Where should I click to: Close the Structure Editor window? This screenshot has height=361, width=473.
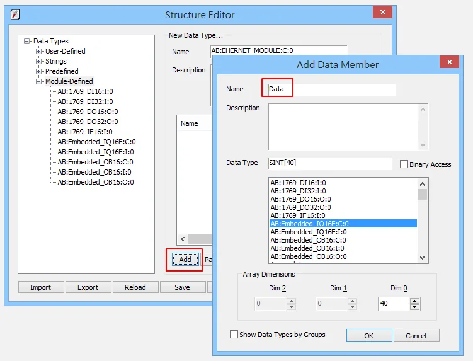[383, 13]
